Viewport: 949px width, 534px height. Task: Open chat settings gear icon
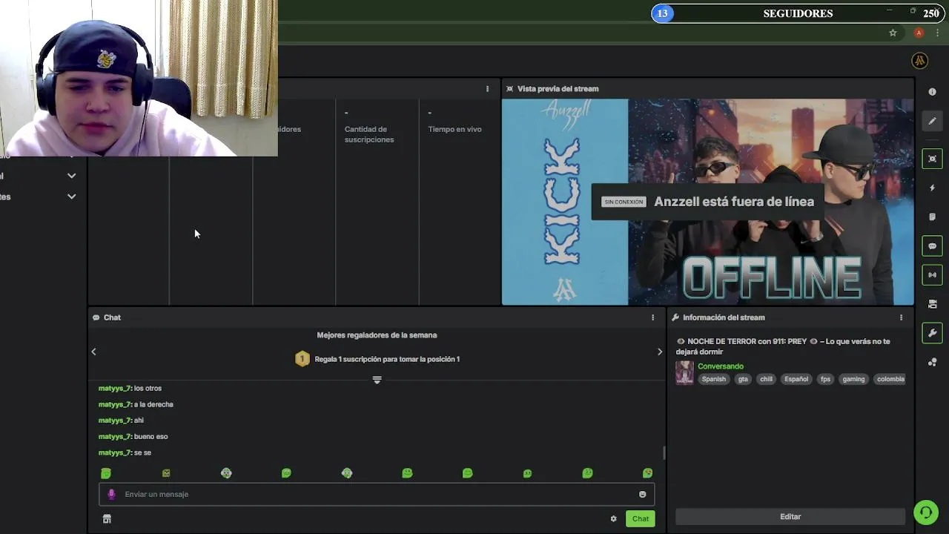[x=613, y=519]
